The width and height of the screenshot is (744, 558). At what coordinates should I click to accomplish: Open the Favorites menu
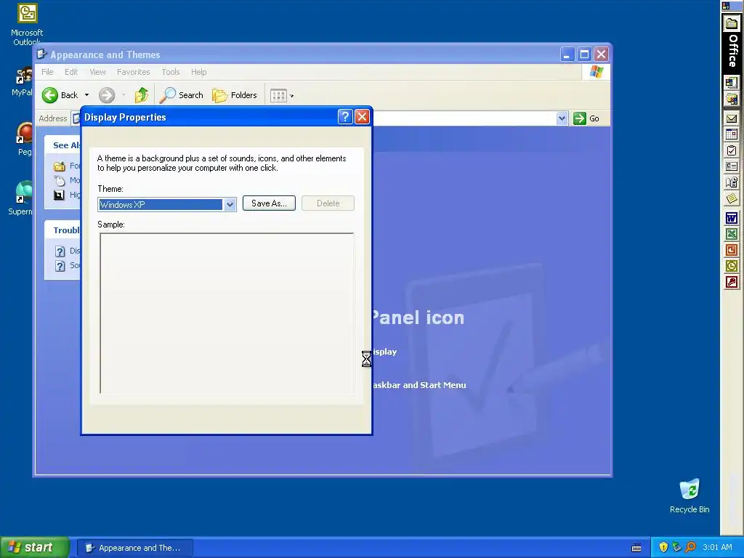pyautogui.click(x=134, y=72)
